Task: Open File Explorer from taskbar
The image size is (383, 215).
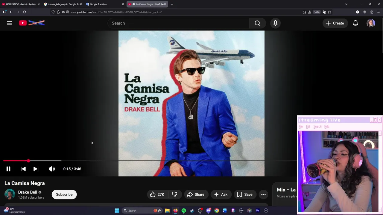Action: point(167,211)
